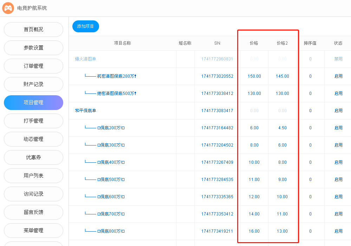The height and width of the screenshot is (246, 351).
Task: Expand the 和平保底单 parent row
Action: pyautogui.click(x=85, y=111)
